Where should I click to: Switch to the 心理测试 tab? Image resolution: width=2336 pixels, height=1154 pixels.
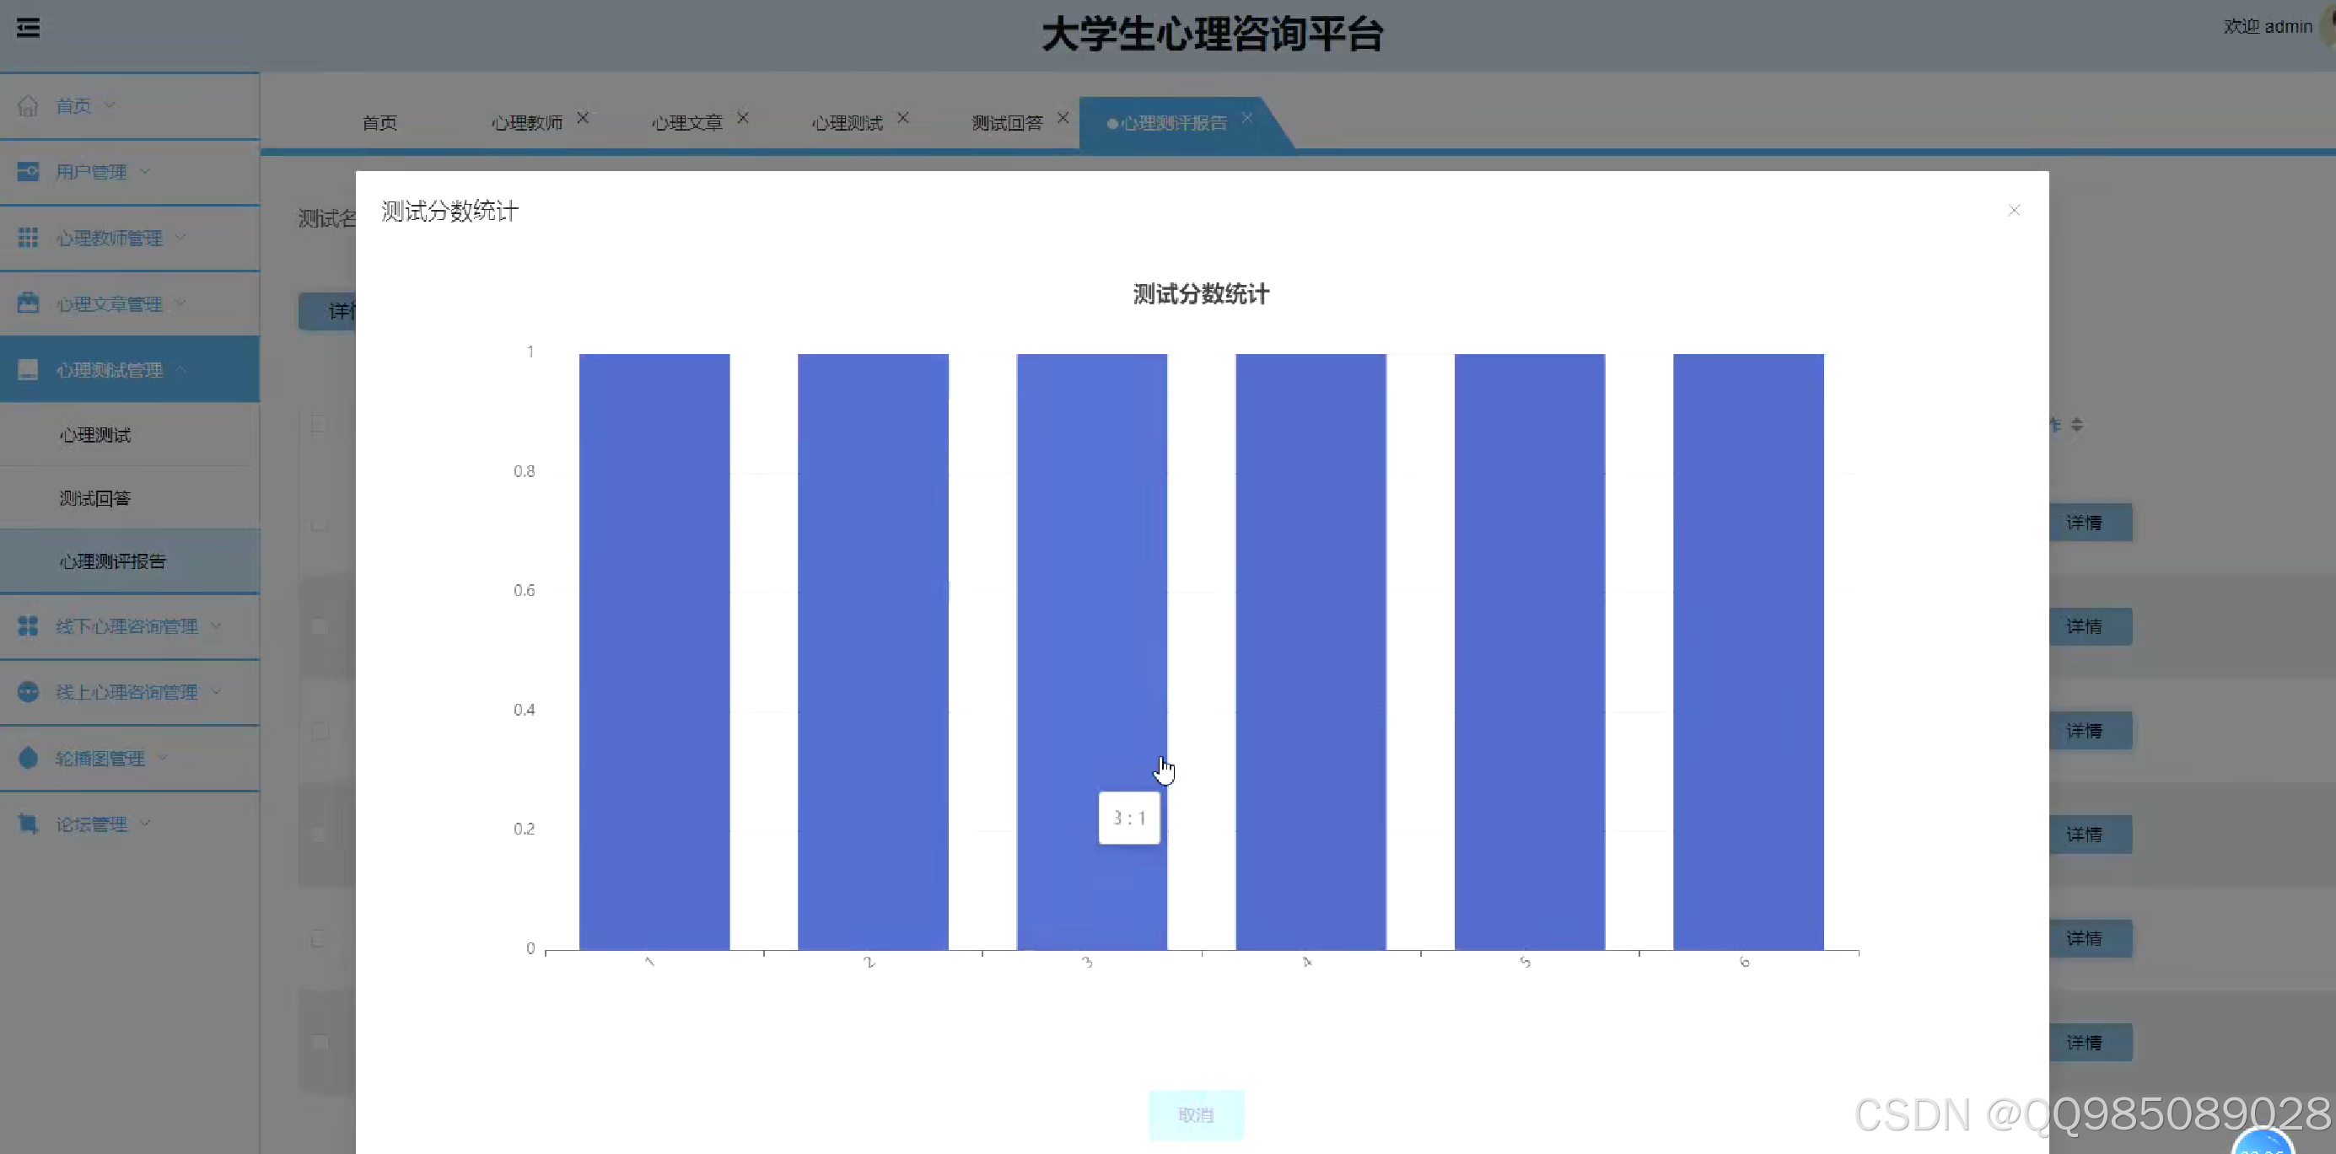(846, 122)
